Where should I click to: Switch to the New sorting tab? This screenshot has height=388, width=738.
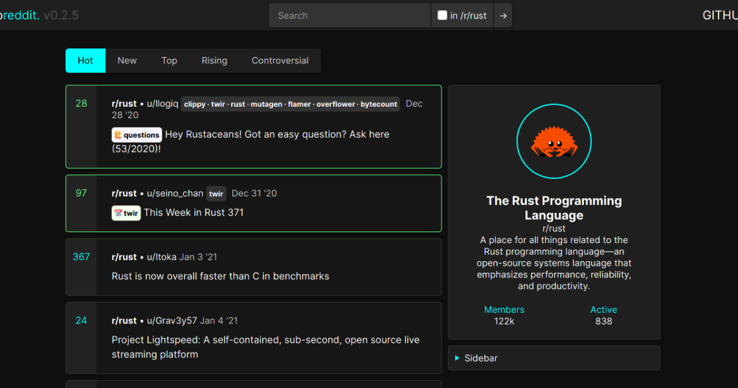pos(127,61)
